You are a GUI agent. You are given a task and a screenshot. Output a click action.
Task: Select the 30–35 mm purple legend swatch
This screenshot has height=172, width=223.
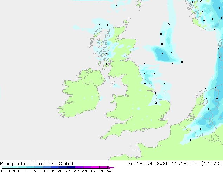click(x=79, y=167)
